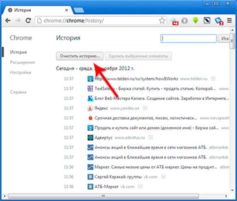The width and height of the screenshot is (237, 201).
Task: Open the Chrome hamburger menu
Action: pyautogui.click(x=229, y=20)
